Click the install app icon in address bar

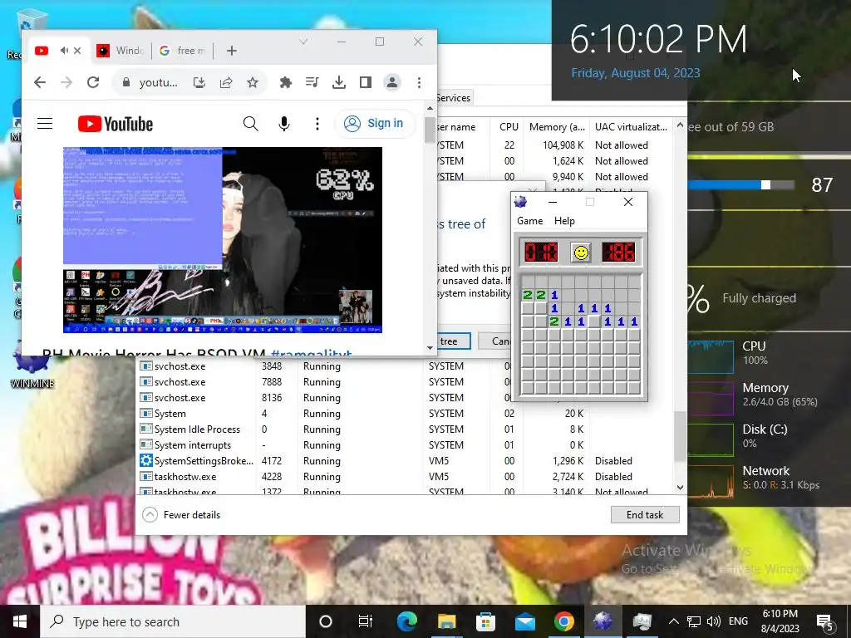pyautogui.click(x=199, y=82)
